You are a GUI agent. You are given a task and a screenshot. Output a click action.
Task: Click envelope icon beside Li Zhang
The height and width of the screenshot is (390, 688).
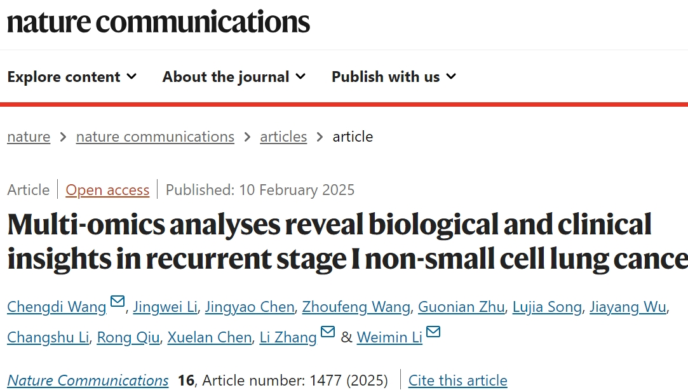click(x=327, y=332)
